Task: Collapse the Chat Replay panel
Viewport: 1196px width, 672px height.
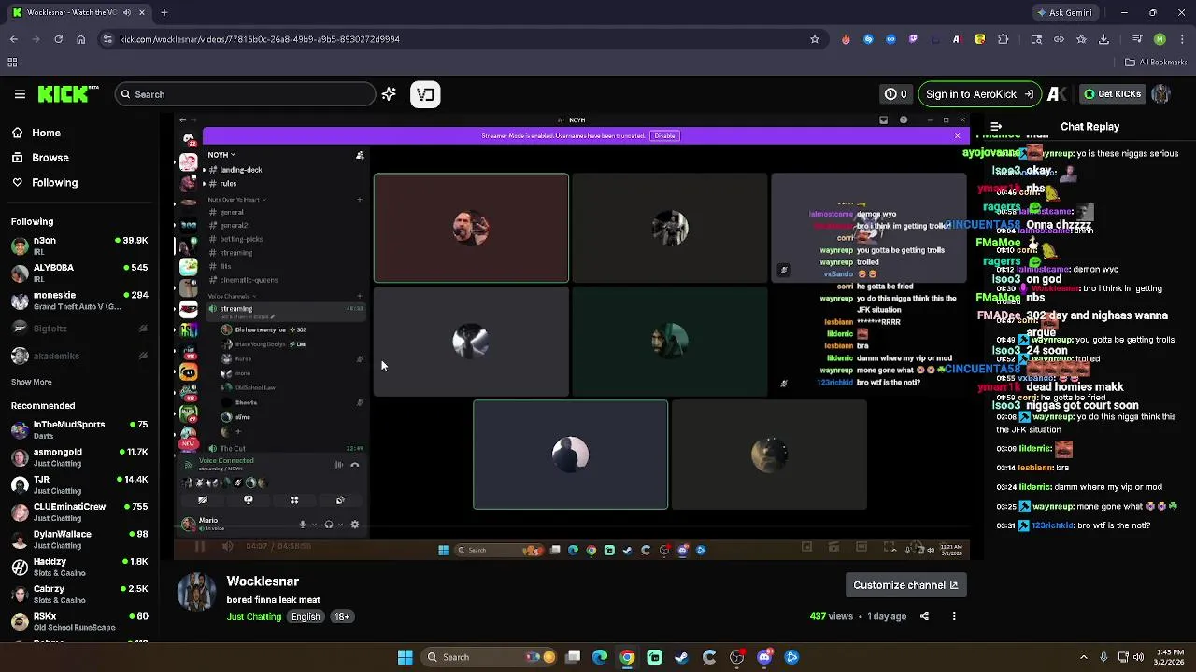Action: [996, 126]
